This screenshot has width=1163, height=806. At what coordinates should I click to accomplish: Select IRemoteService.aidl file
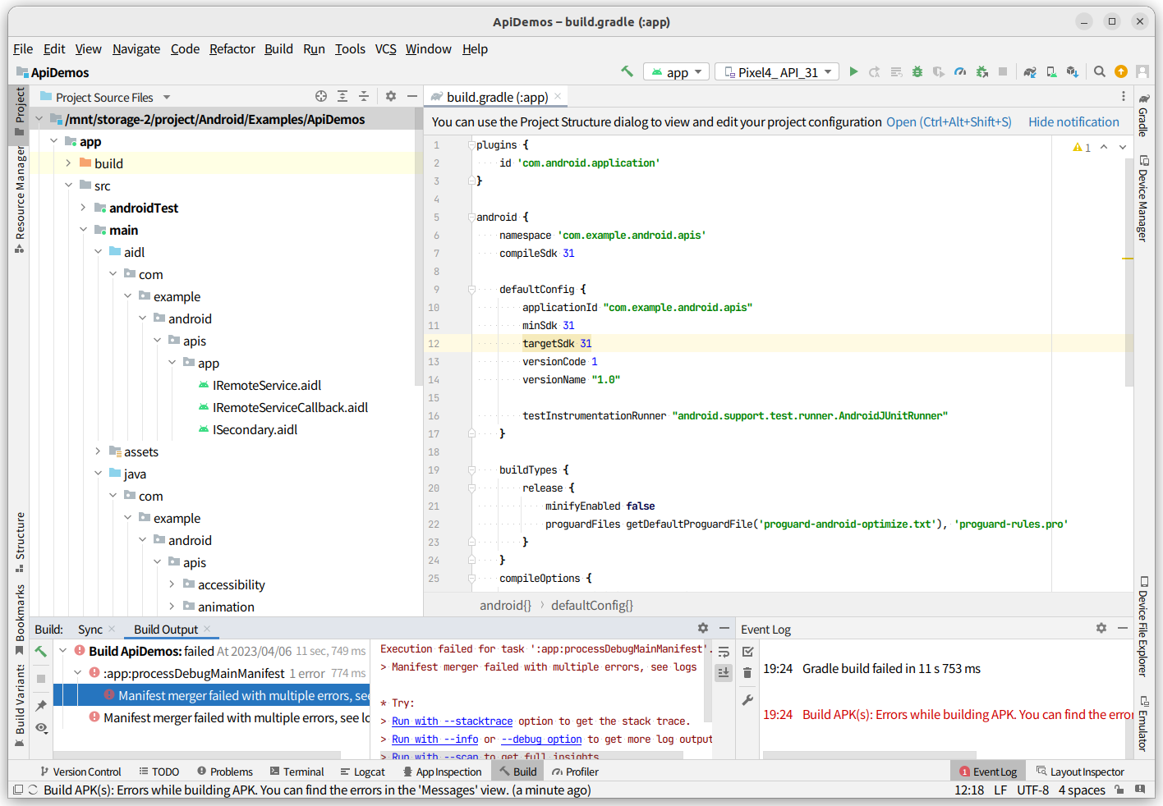point(267,385)
